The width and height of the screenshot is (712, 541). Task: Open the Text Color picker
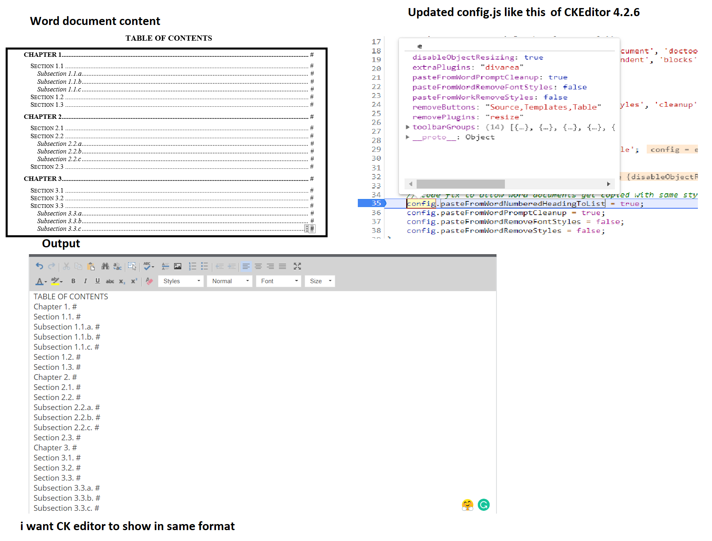[x=41, y=281]
